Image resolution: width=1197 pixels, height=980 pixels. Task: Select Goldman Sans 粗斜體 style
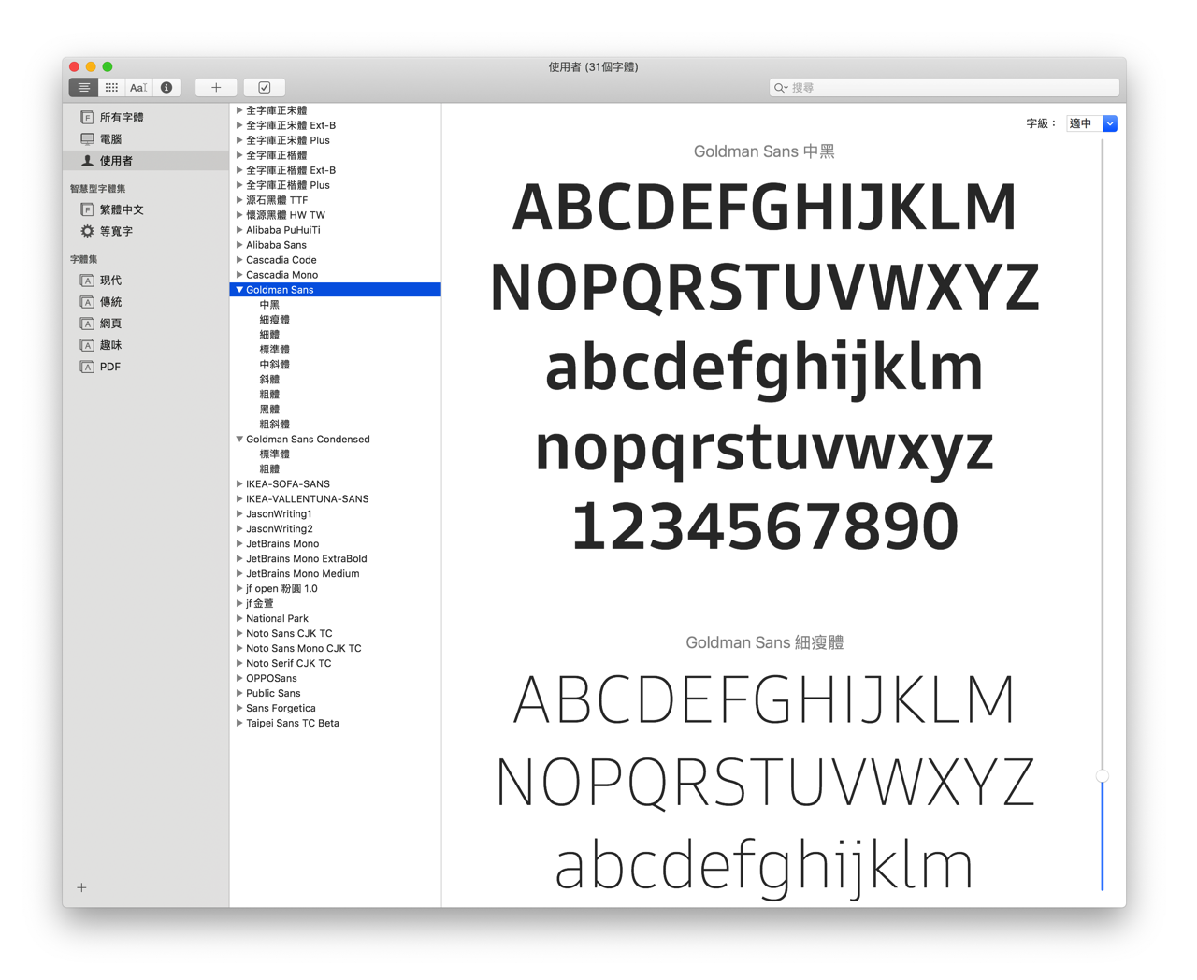point(336,425)
